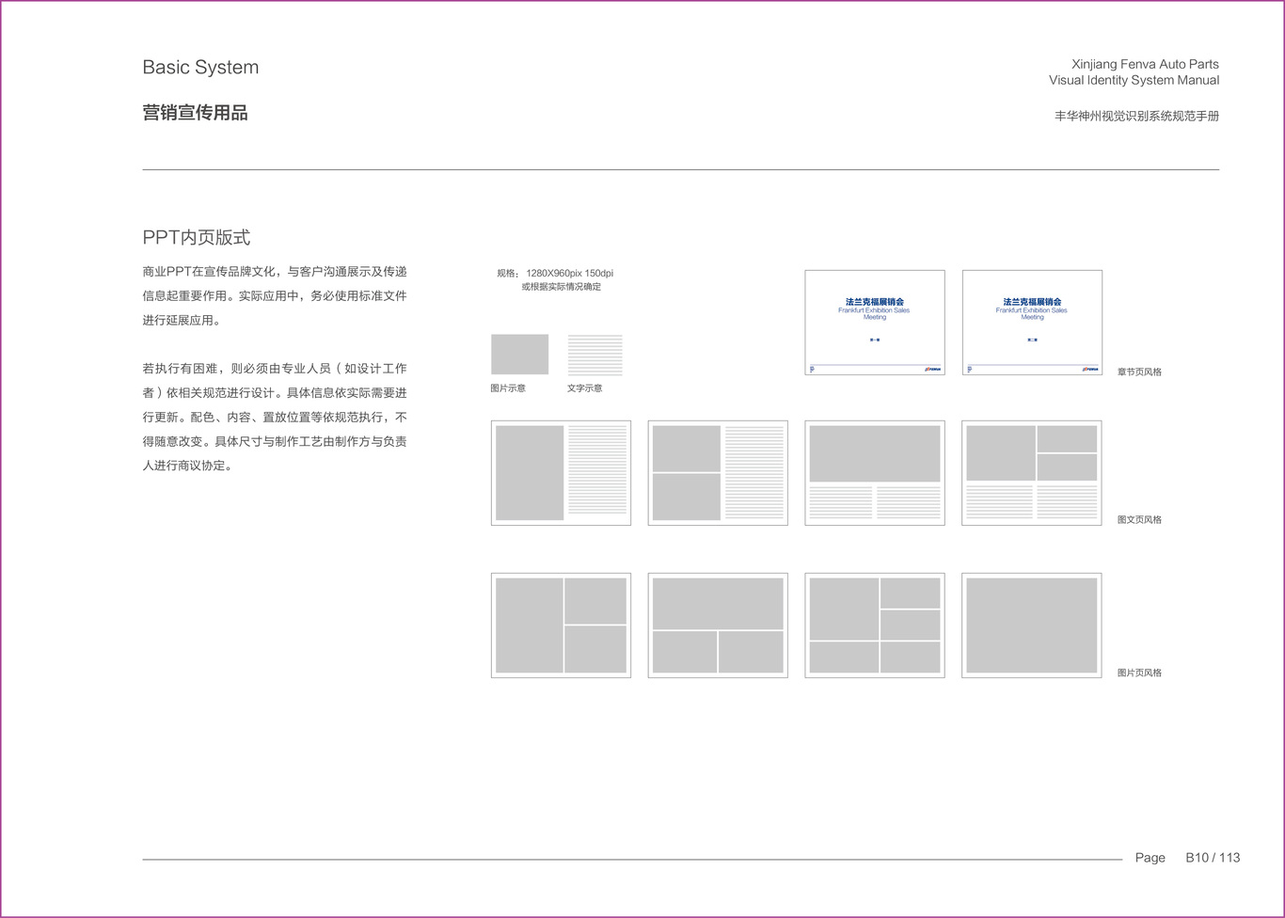This screenshot has width=1285, height=918.
Task: Select picture layout with five image blocks
Action: click(875, 625)
